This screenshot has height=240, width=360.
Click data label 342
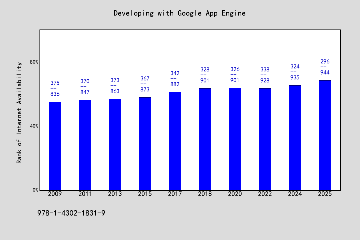(175, 73)
